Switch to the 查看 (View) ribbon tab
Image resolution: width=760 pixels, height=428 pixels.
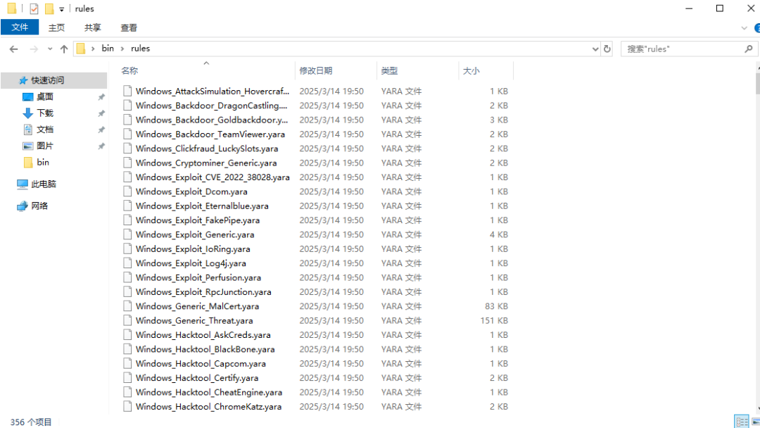(x=129, y=27)
